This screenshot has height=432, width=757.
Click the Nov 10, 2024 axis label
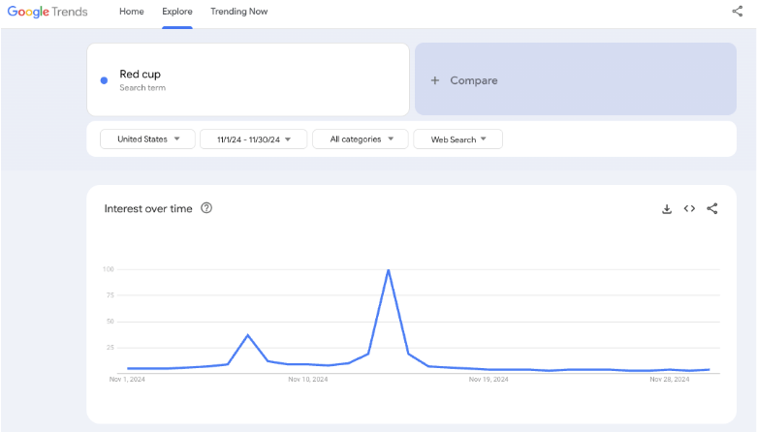click(x=308, y=380)
